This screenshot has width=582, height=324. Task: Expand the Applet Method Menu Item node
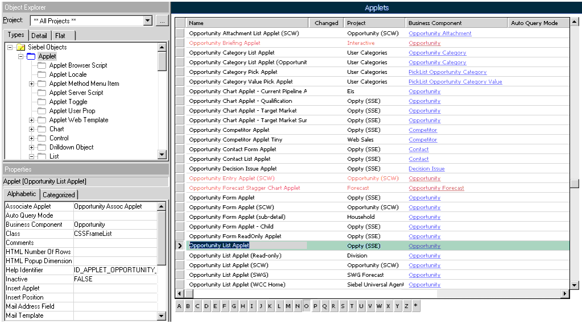point(32,84)
